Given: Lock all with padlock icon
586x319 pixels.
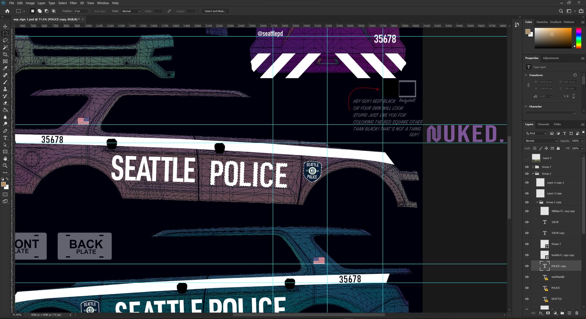Looking at the screenshot, I should 558,148.
